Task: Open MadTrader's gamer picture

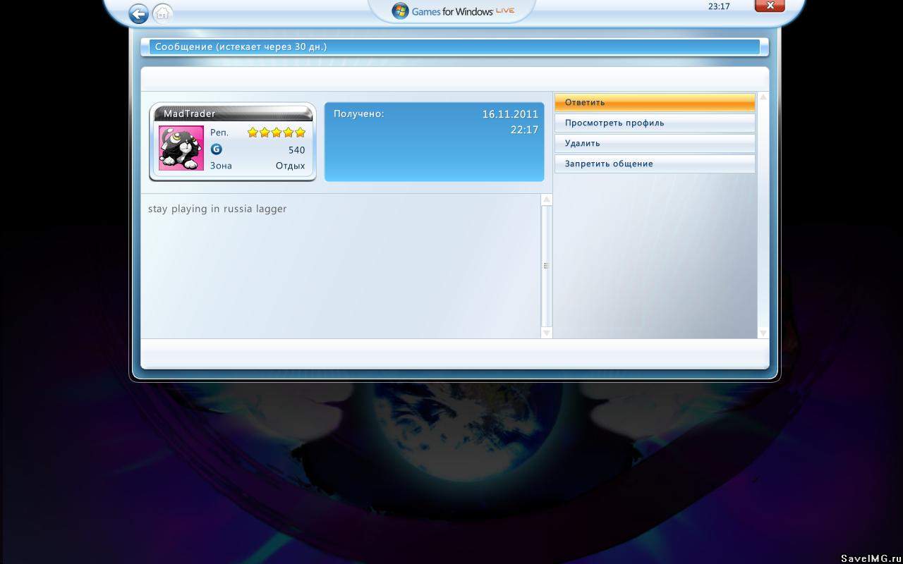Action: (x=181, y=148)
